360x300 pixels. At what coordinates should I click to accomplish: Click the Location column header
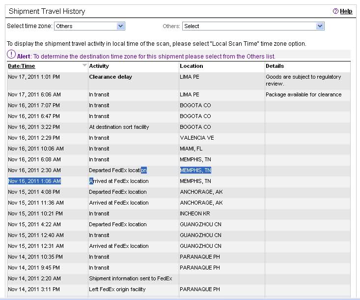(192, 66)
